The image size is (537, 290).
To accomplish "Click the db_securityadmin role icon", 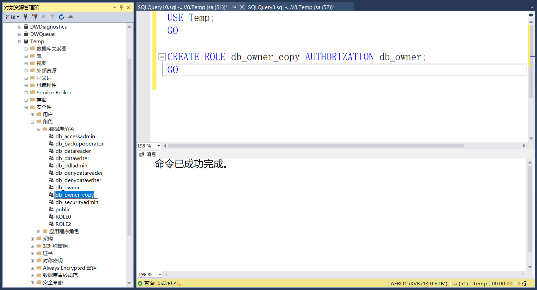I will 51,202.
